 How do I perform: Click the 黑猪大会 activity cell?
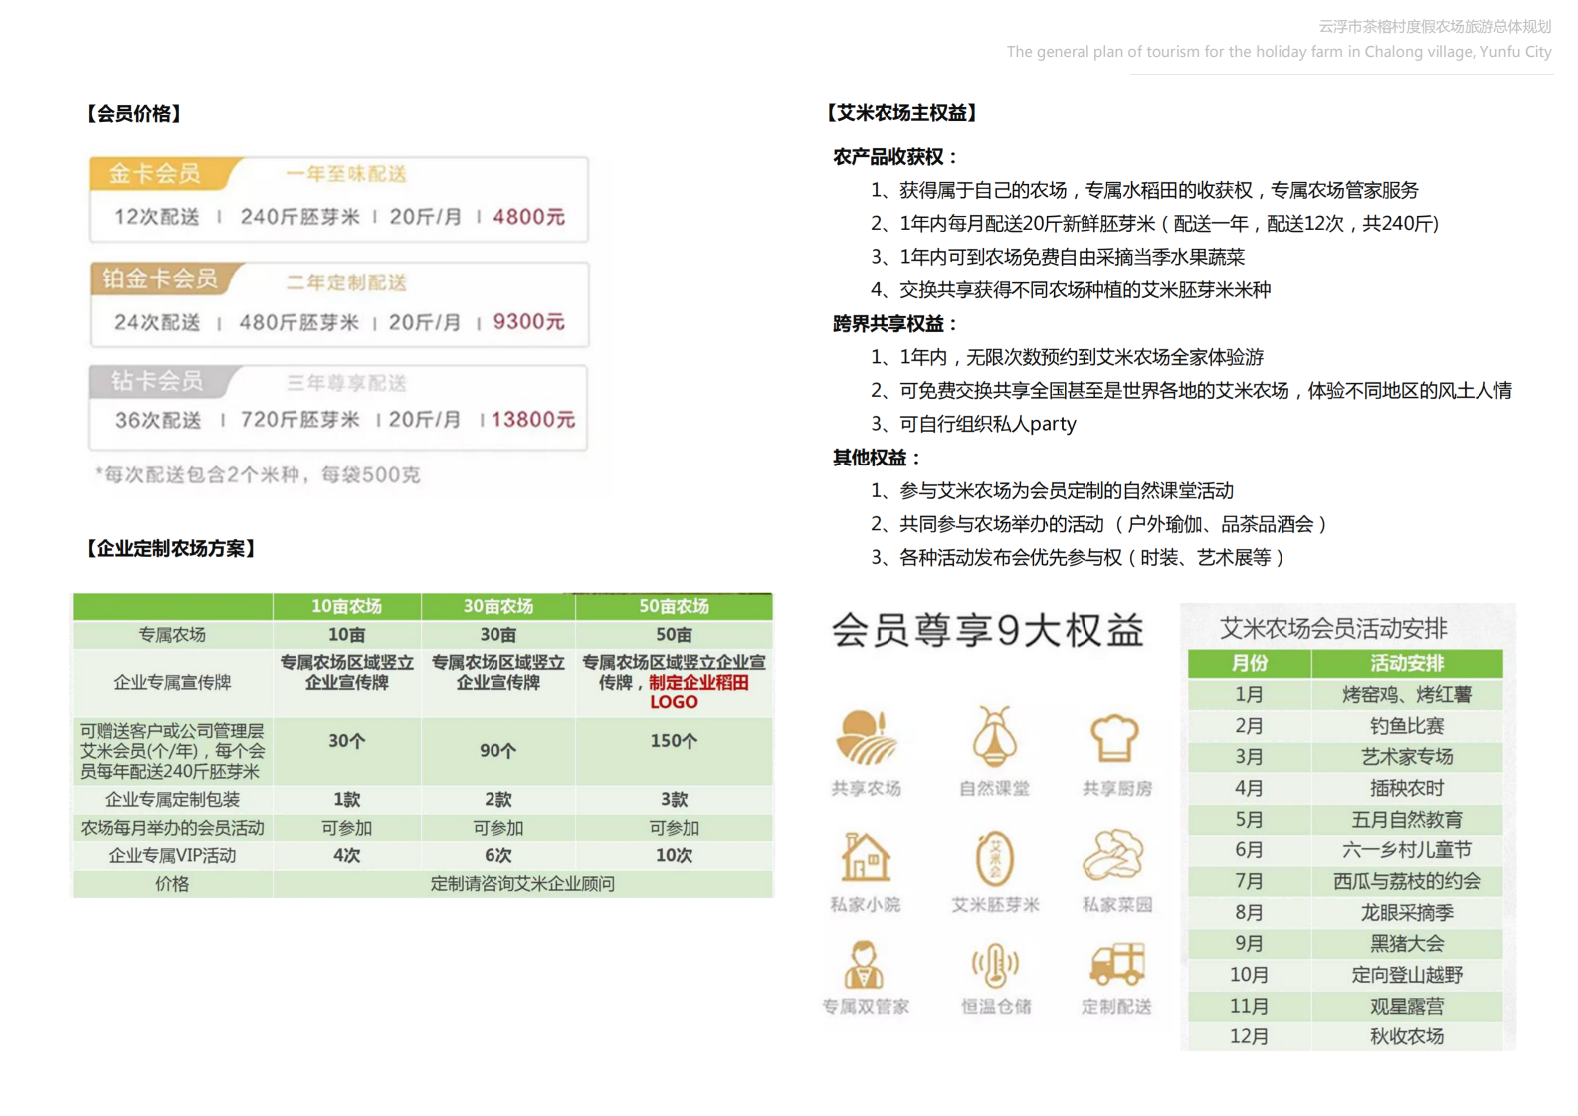1407,944
